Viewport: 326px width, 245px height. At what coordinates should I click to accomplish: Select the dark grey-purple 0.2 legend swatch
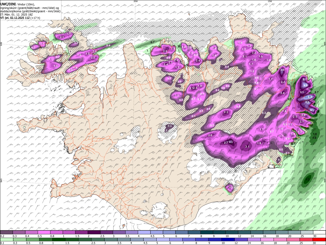point(6,232)
